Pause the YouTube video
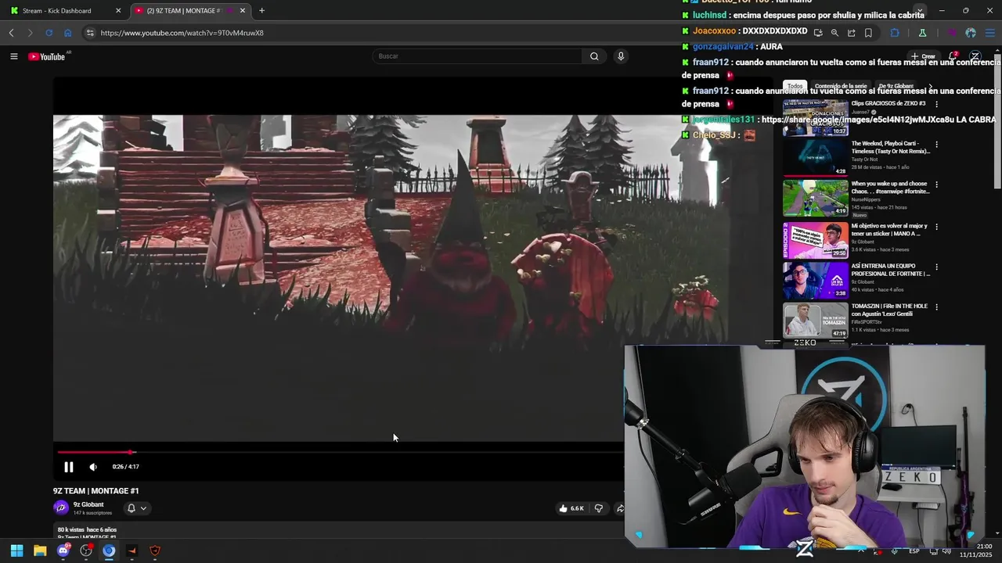 (68, 467)
